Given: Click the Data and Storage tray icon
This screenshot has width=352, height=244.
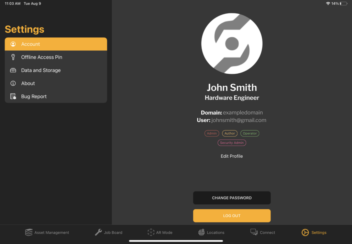Looking at the screenshot, I should (13, 70).
